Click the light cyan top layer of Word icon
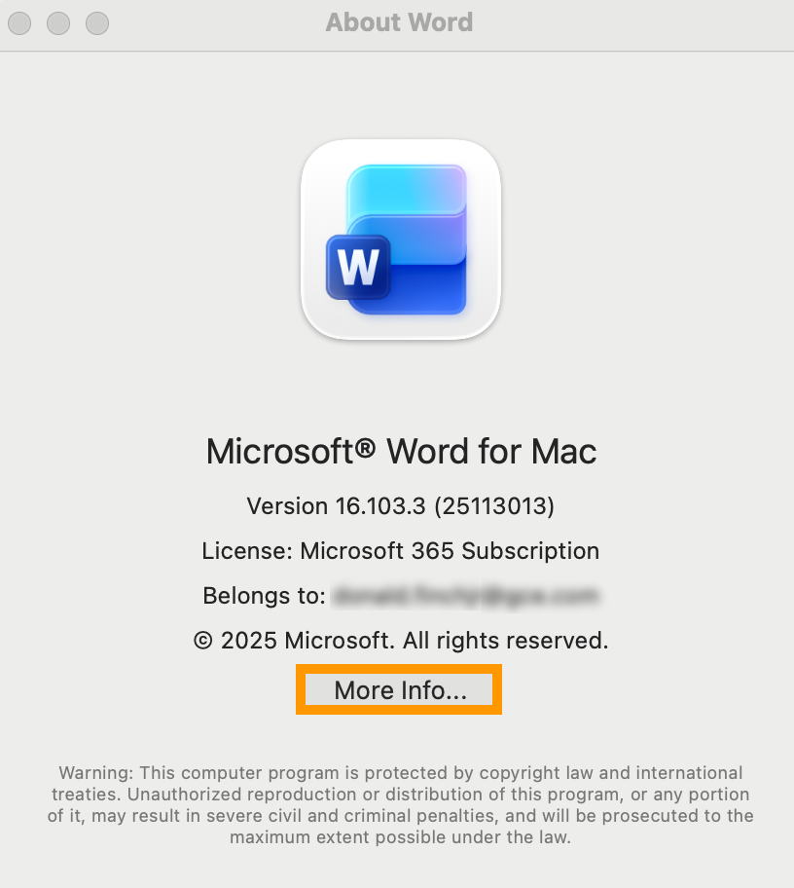This screenshot has width=794, height=888. [407, 190]
